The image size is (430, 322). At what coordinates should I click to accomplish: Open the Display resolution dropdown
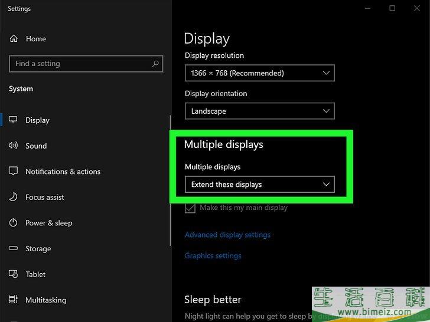[x=260, y=73]
